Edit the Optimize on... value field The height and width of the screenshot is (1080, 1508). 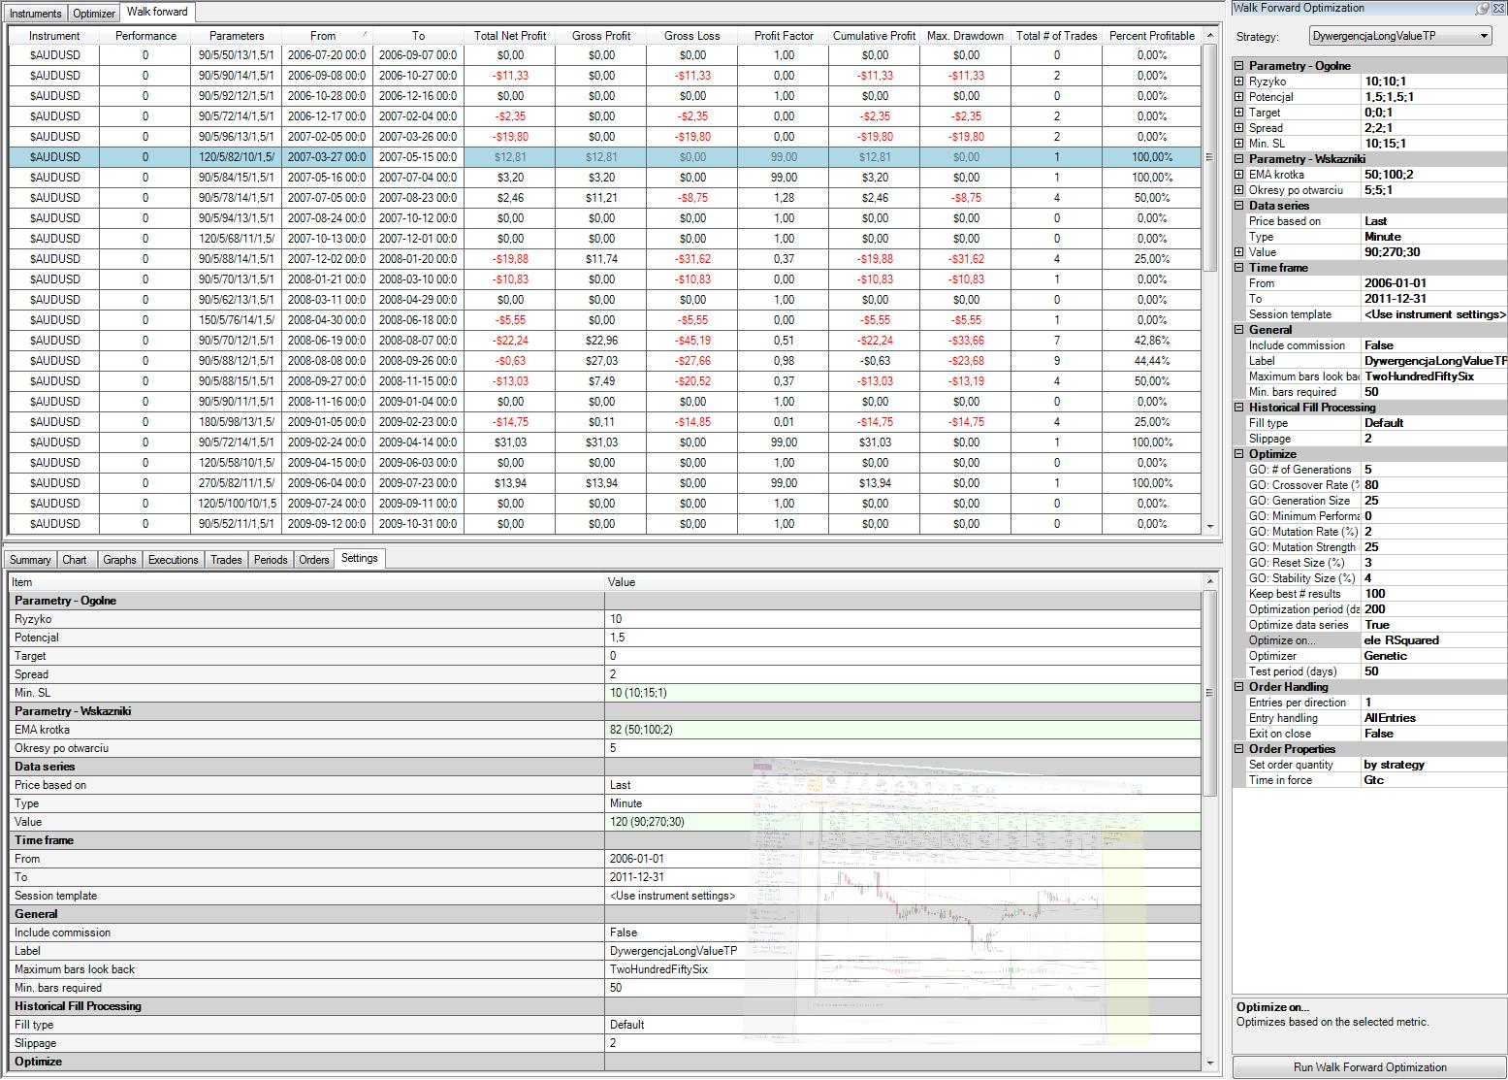pyautogui.click(x=1434, y=640)
